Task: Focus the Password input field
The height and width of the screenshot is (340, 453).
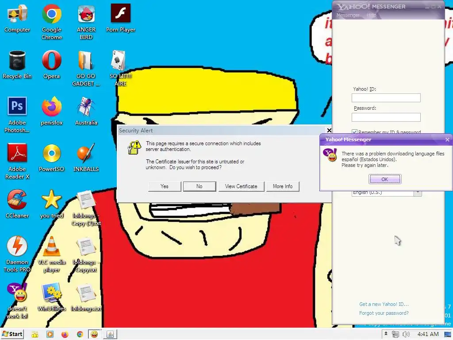Action: tap(386, 117)
